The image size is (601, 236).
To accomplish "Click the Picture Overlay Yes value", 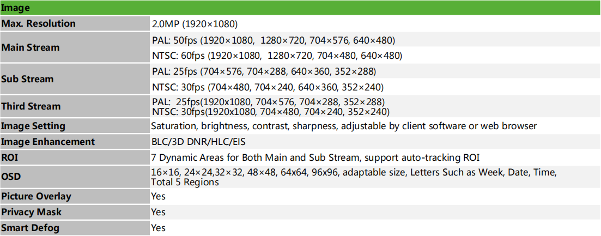I will pyautogui.click(x=159, y=196).
